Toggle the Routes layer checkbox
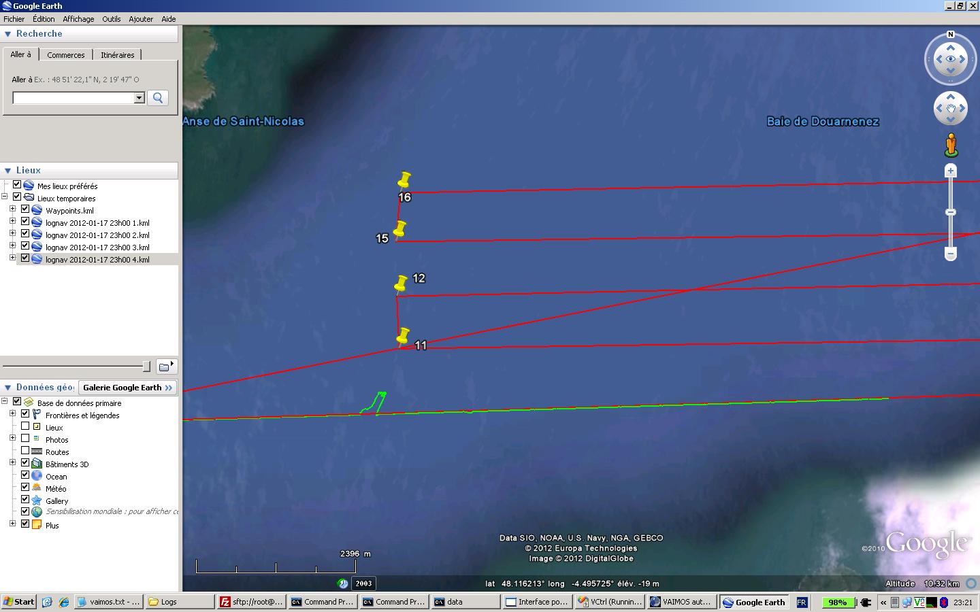Screen dimensions: 980x612 pos(25,451)
